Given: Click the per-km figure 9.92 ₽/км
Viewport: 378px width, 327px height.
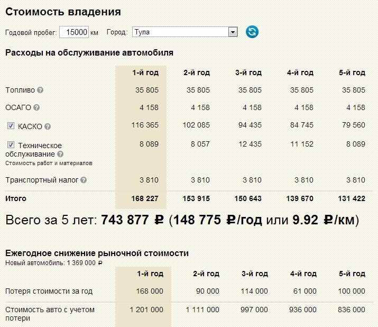Looking at the screenshot, I should pos(324,220).
